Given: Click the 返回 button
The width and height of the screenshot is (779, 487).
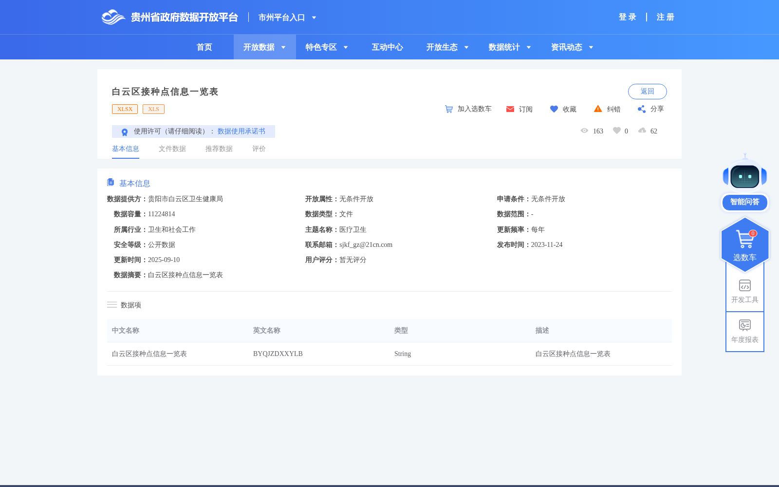Looking at the screenshot, I should click(x=648, y=92).
